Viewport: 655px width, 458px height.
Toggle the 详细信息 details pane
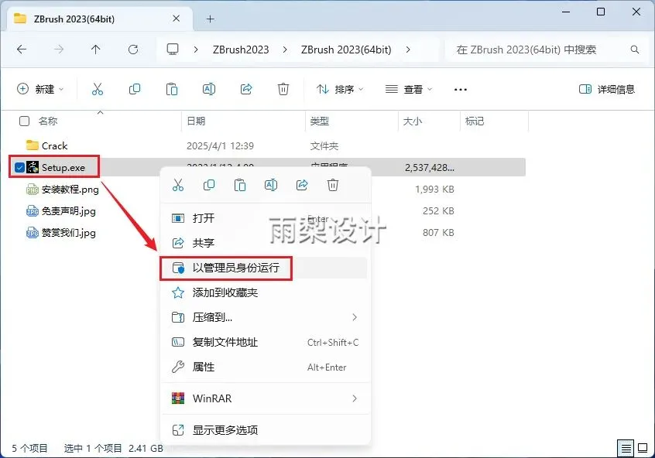coord(607,89)
